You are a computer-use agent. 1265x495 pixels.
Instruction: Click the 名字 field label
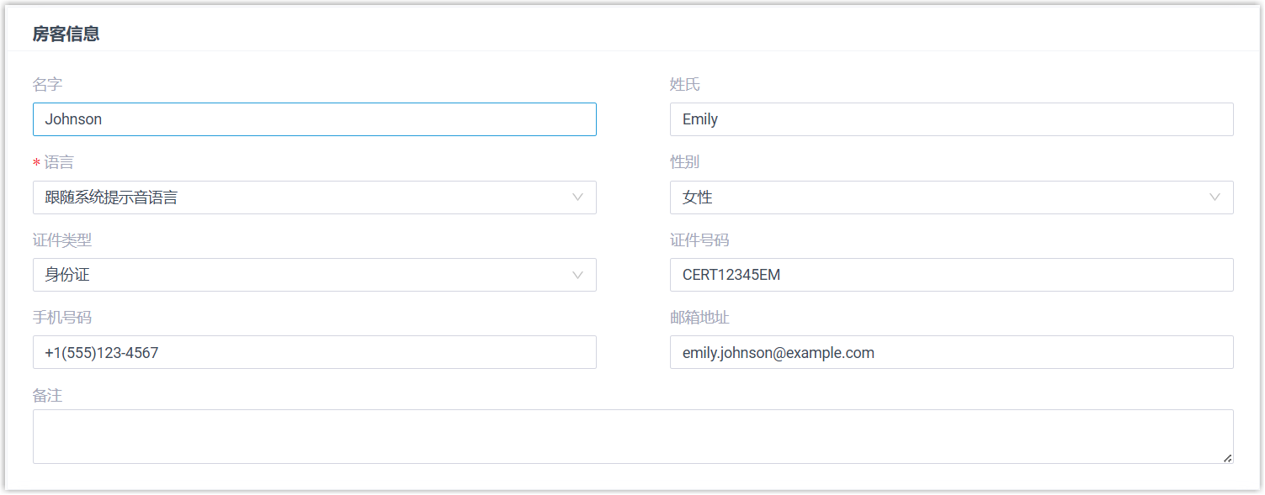tap(47, 85)
